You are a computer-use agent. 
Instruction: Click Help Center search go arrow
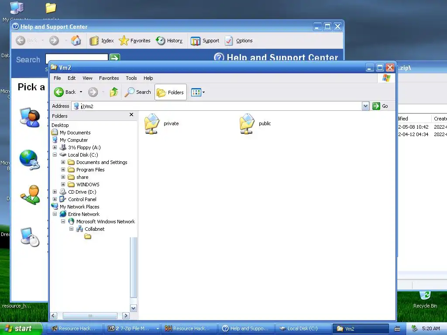pyautogui.click(x=115, y=57)
